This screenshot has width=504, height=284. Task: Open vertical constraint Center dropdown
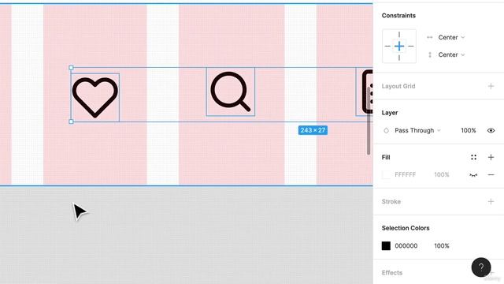pyautogui.click(x=451, y=54)
